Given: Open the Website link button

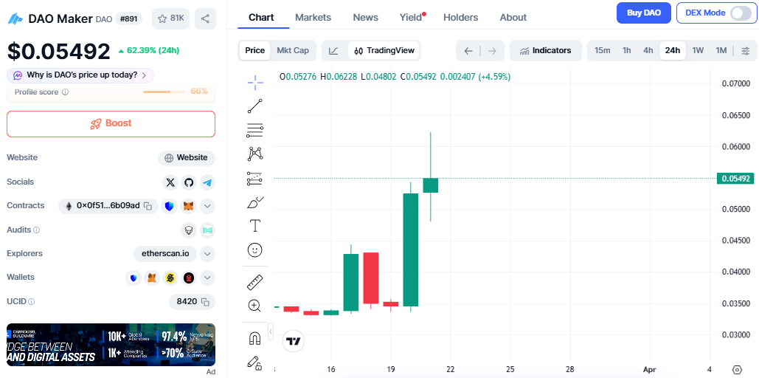Looking at the screenshot, I should tap(187, 158).
